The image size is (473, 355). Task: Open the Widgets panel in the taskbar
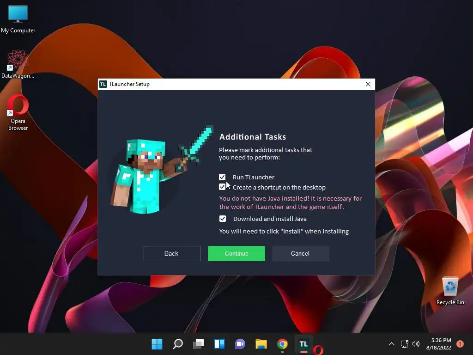click(x=219, y=344)
